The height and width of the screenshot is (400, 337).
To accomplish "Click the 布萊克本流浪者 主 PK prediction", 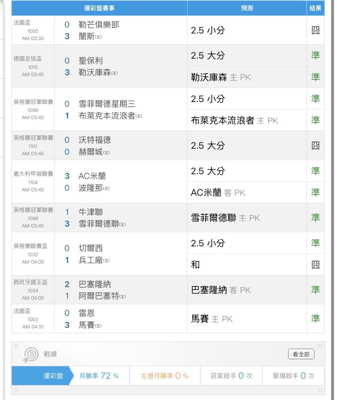I will tap(234, 121).
